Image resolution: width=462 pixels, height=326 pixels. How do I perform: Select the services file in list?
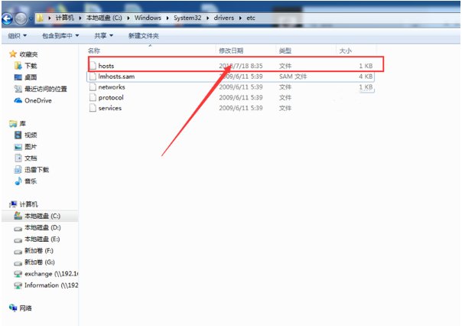(109, 108)
